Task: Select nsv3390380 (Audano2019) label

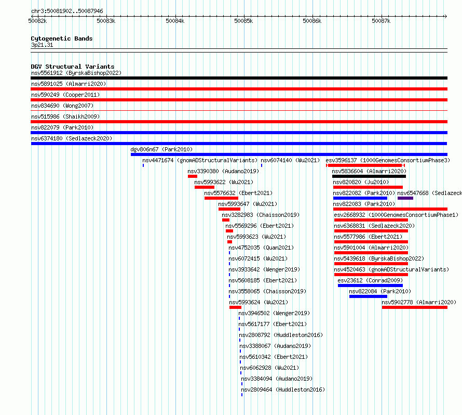Action: tap(223, 171)
